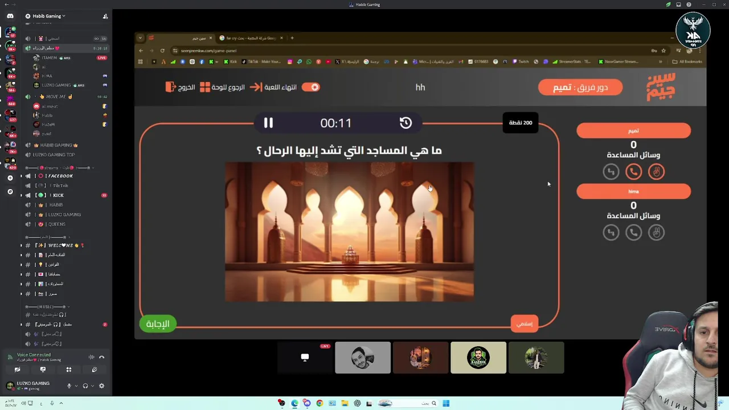Share your screen in Discord voice panel
The height and width of the screenshot is (410, 729).
(43, 370)
